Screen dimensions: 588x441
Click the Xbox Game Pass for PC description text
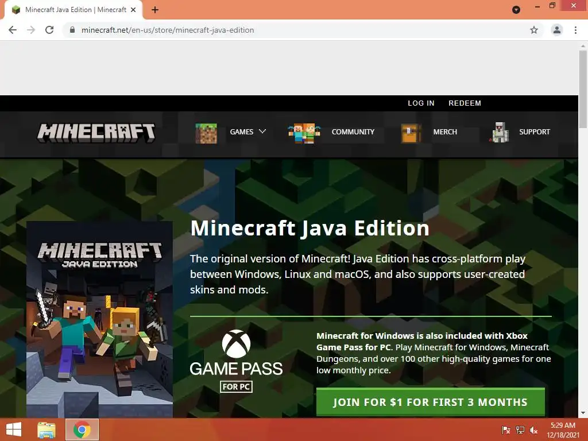click(434, 353)
